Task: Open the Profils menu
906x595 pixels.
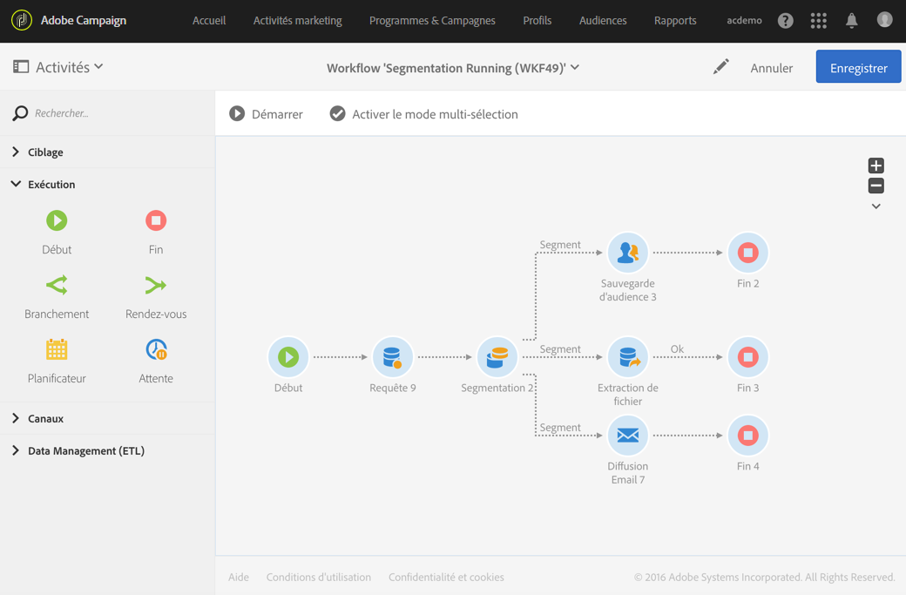Action: (x=537, y=20)
